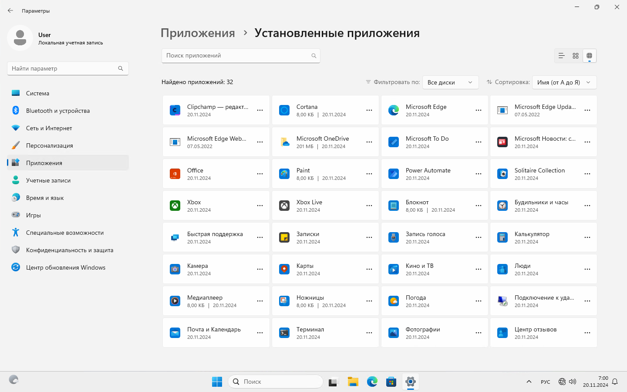Click the Ножницы app icon
Screen dimensions: 627x392
click(284, 301)
